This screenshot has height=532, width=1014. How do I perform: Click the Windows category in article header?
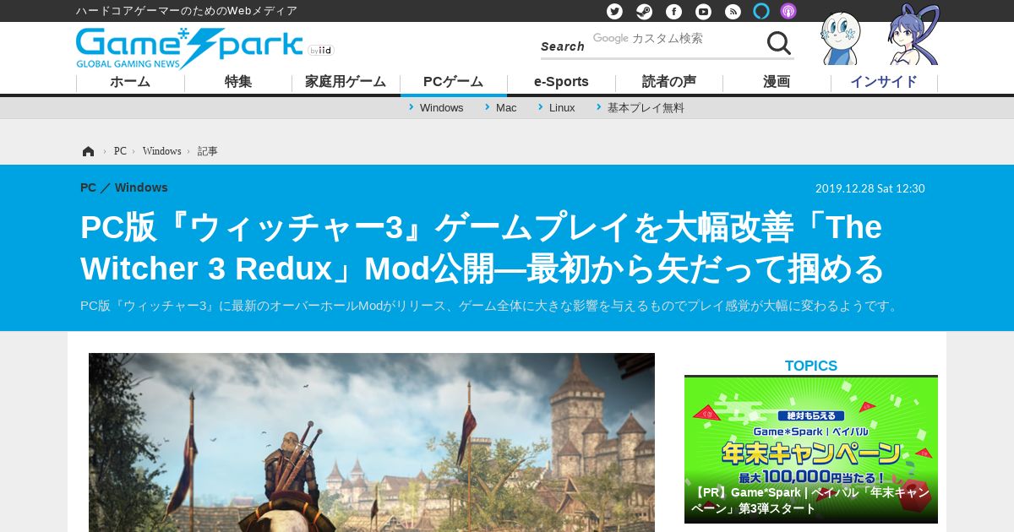(141, 187)
